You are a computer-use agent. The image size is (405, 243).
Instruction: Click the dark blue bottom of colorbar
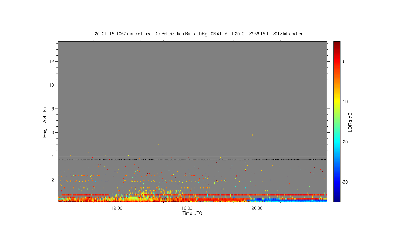click(x=337, y=199)
